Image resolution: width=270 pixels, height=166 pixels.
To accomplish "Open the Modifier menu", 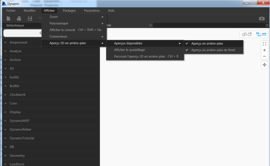I will pyautogui.click(x=30, y=11).
